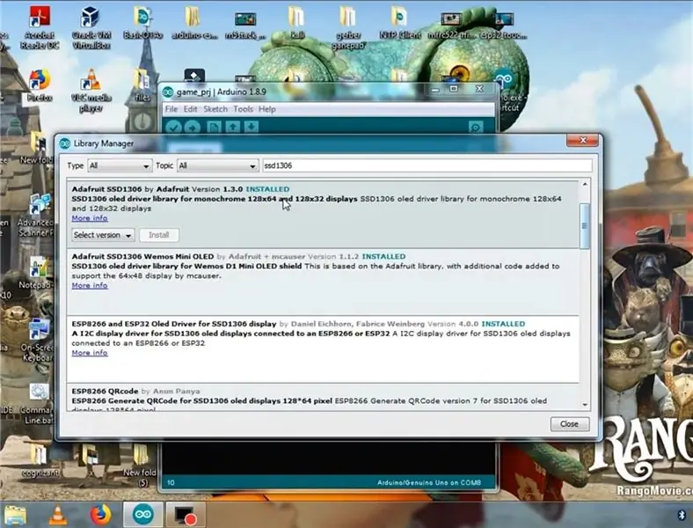Open Firefox from the taskbar

coord(100,515)
